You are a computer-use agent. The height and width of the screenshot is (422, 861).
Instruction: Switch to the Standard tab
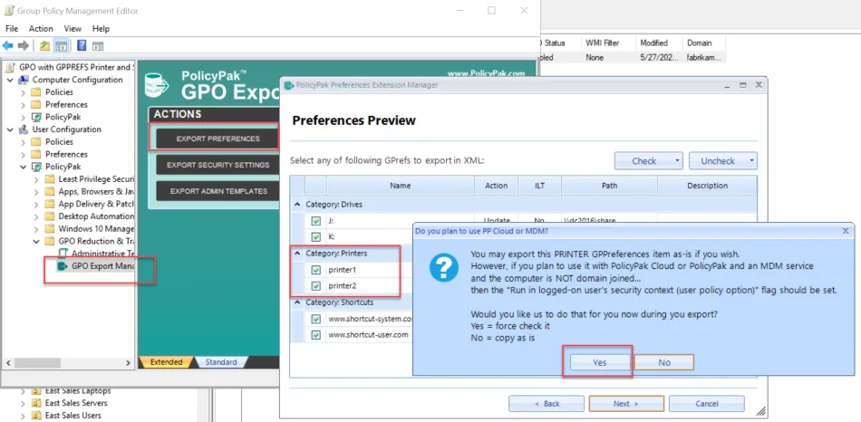click(220, 362)
